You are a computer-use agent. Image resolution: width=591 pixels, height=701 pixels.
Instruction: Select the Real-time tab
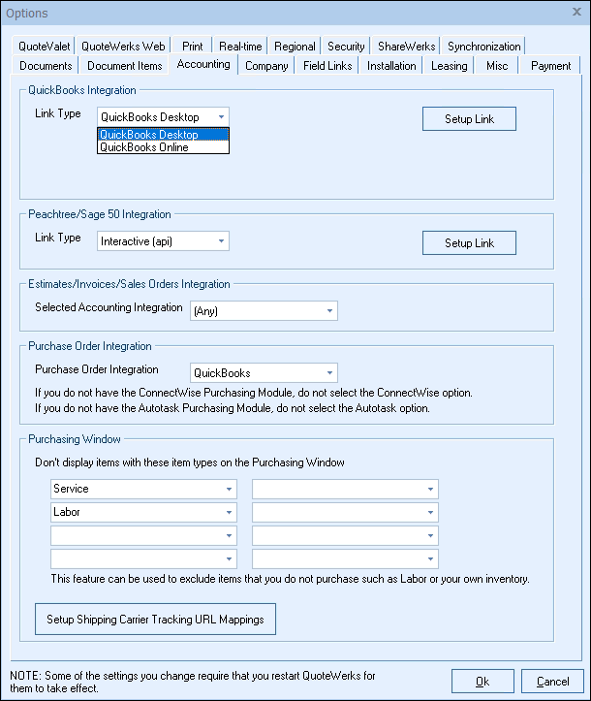(x=240, y=46)
